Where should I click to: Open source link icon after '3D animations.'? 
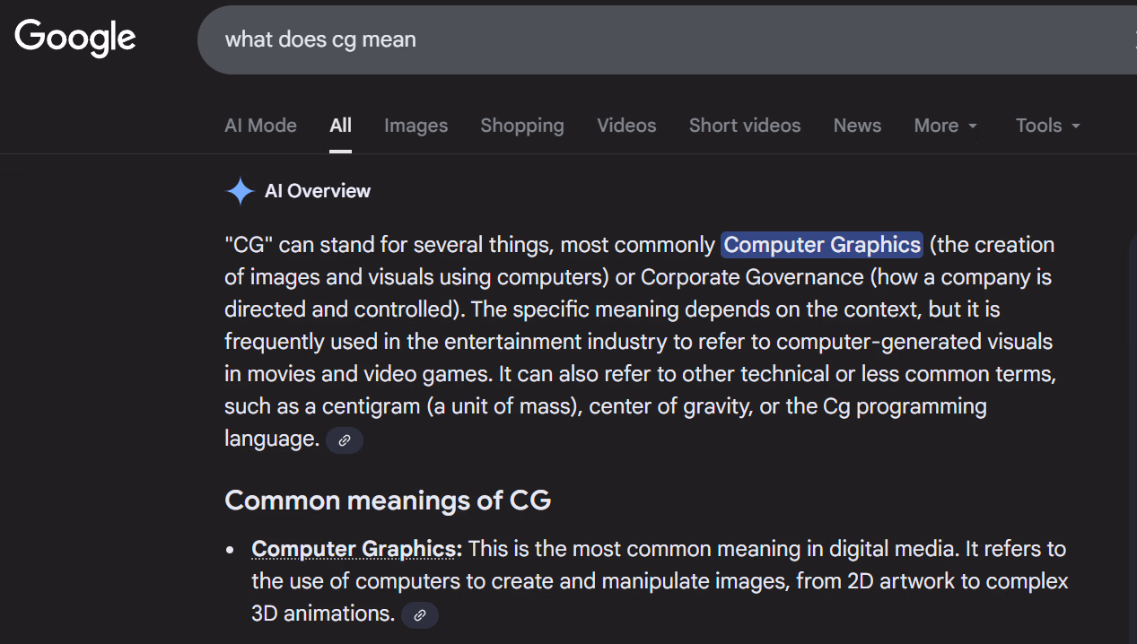tap(420, 614)
